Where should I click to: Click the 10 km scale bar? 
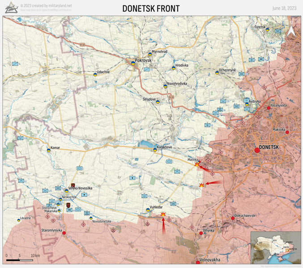20,260
